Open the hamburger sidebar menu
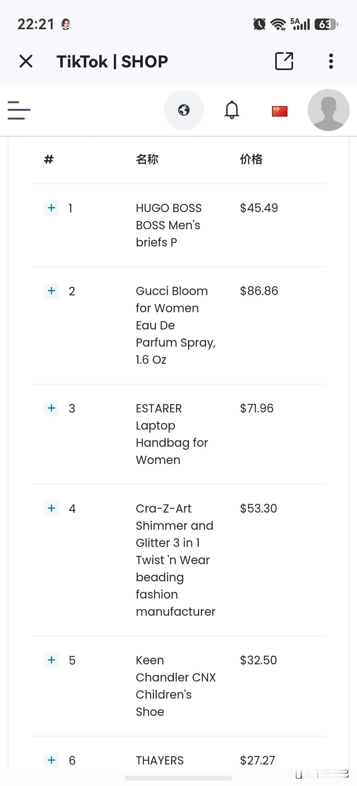Image resolution: width=357 pixels, height=786 pixels. click(x=19, y=110)
